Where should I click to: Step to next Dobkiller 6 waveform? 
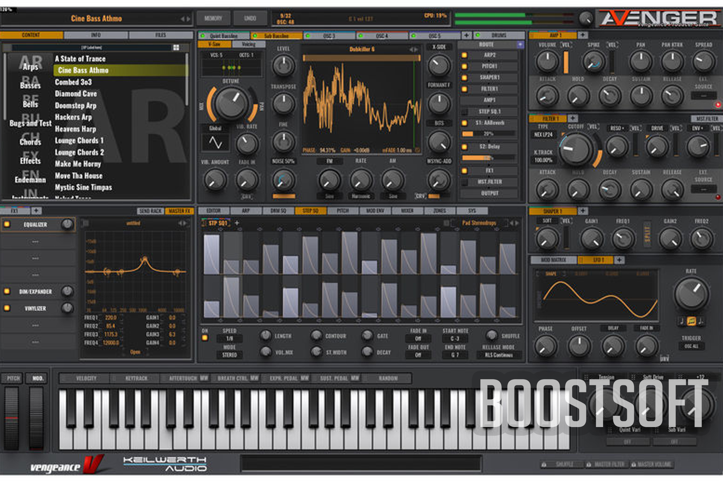click(x=416, y=49)
